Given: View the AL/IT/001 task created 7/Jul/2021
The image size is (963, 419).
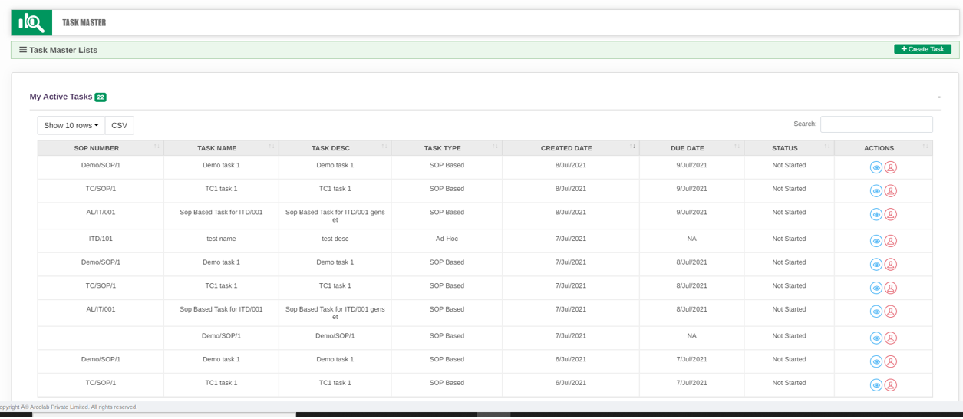Looking at the screenshot, I should point(876,312).
